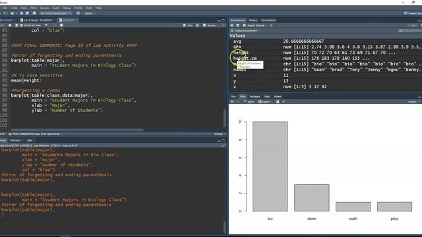Click the Source button
Viewport: 422px width, 237px height.
[x=210, y=25]
